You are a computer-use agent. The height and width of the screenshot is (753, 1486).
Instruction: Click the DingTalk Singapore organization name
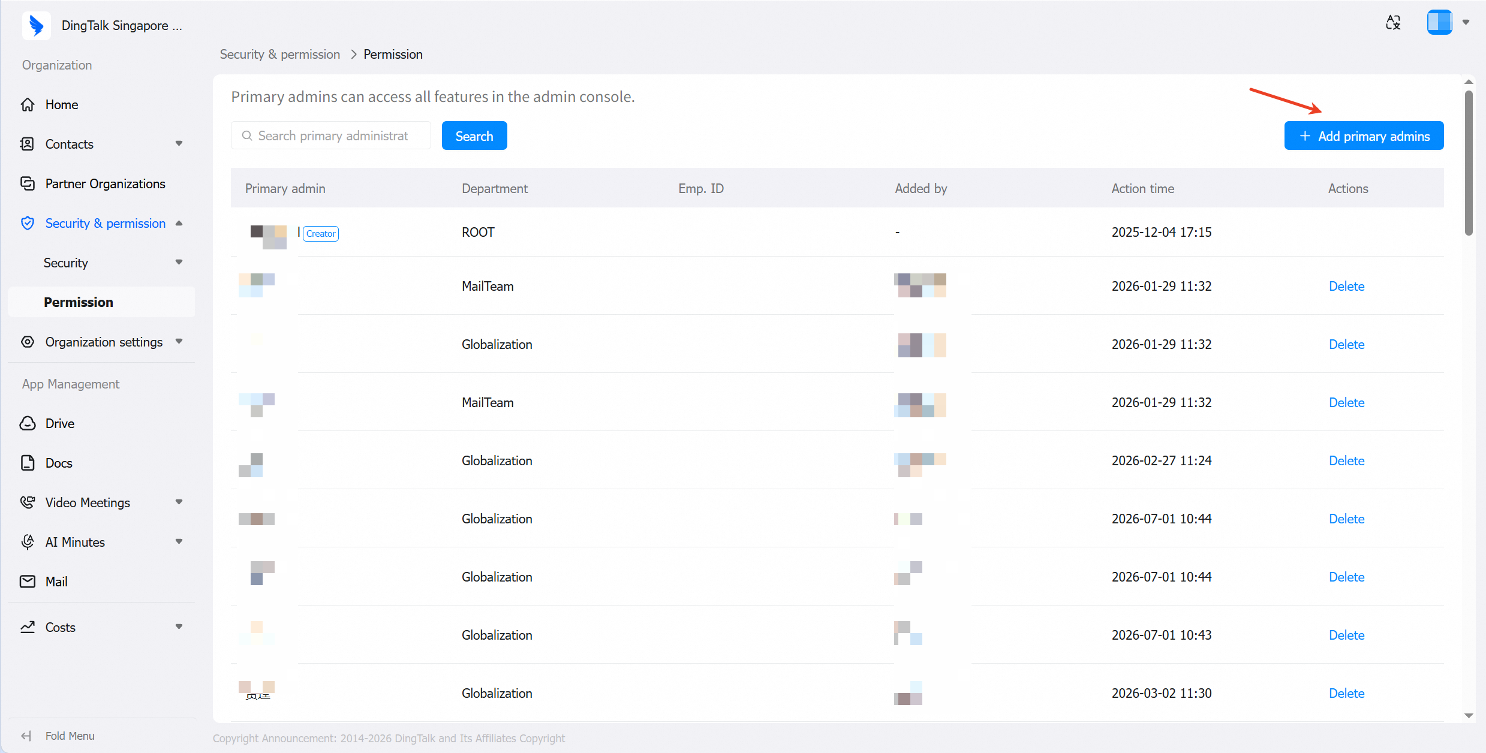tap(122, 26)
